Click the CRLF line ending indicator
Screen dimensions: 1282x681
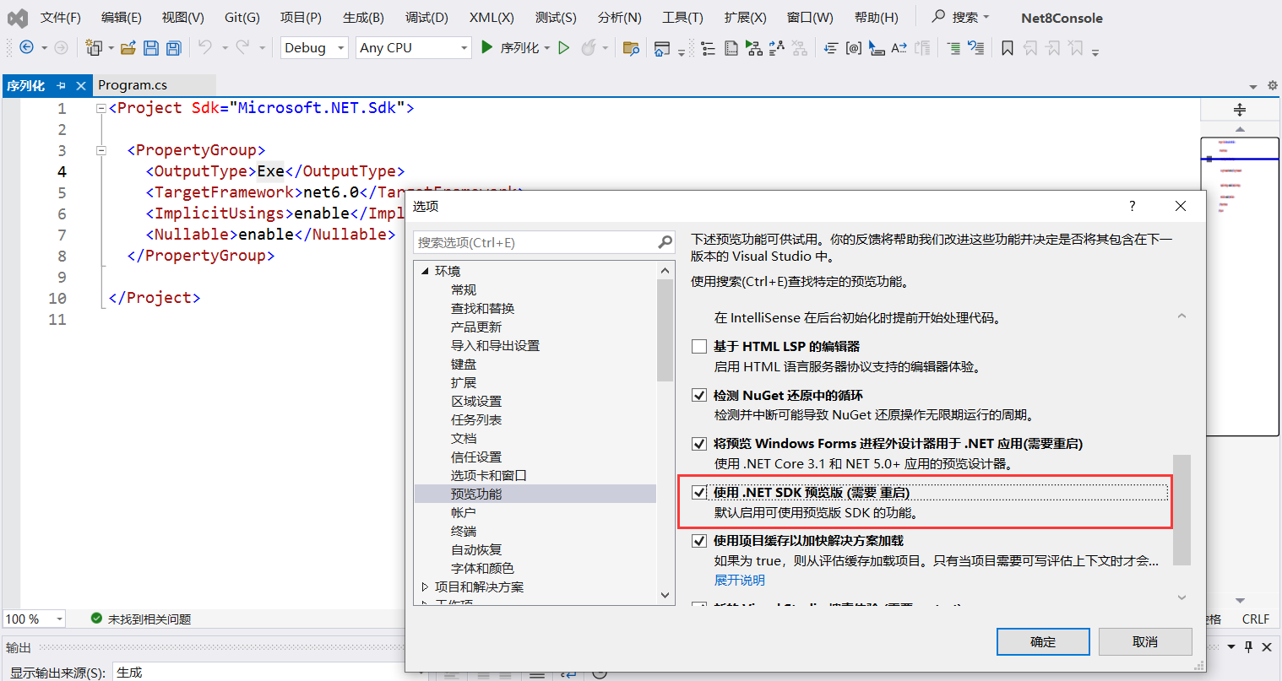tap(1255, 619)
